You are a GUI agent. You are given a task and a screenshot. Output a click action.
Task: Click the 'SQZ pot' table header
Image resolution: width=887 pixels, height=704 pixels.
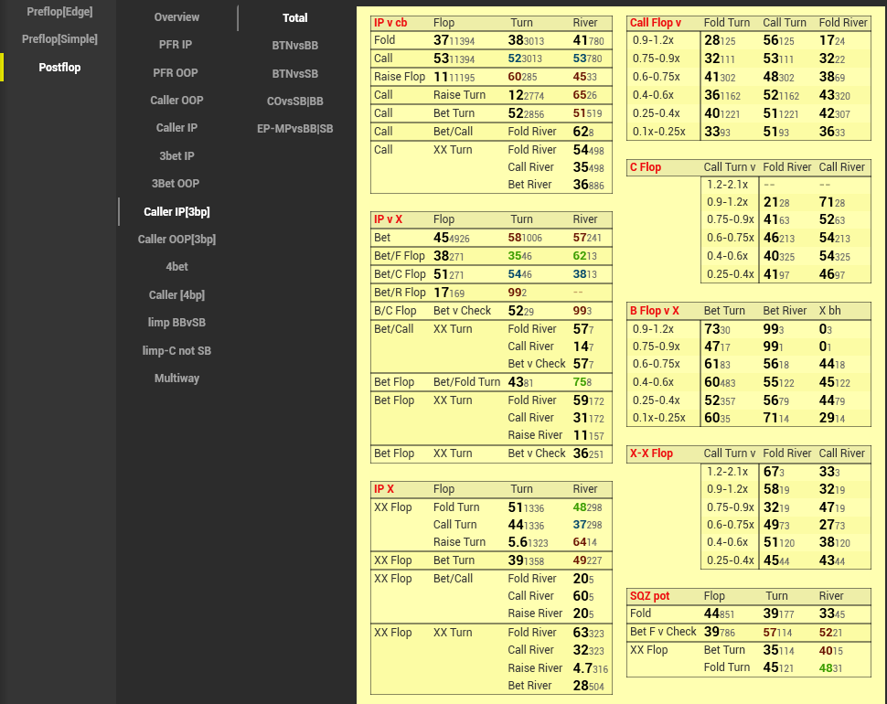[x=649, y=596]
